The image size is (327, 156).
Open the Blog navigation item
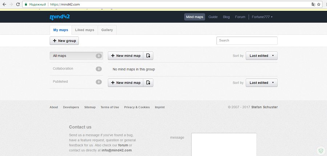coord(226,17)
